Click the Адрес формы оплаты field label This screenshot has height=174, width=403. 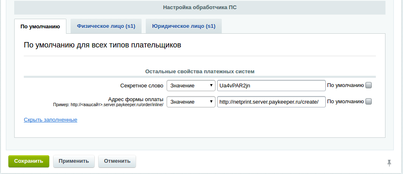135,99
